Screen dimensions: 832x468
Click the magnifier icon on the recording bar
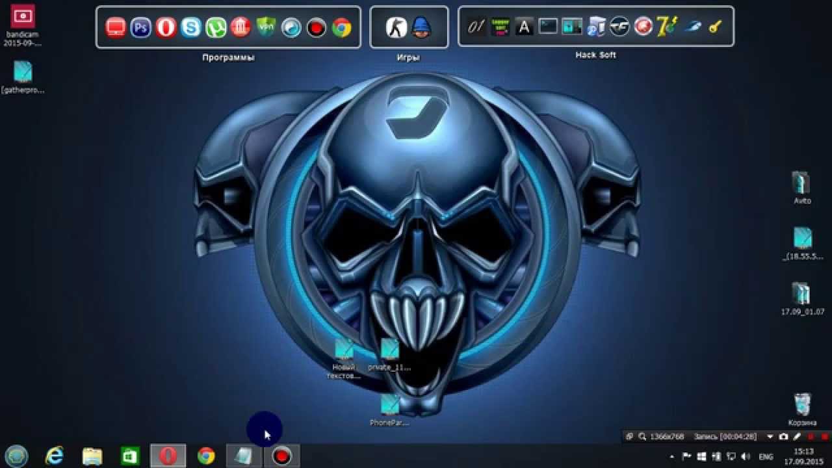tap(642, 437)
